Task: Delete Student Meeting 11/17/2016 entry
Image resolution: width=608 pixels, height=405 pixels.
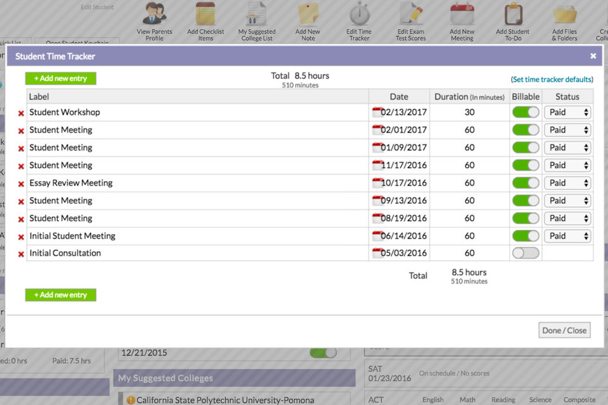Action: 21,166
